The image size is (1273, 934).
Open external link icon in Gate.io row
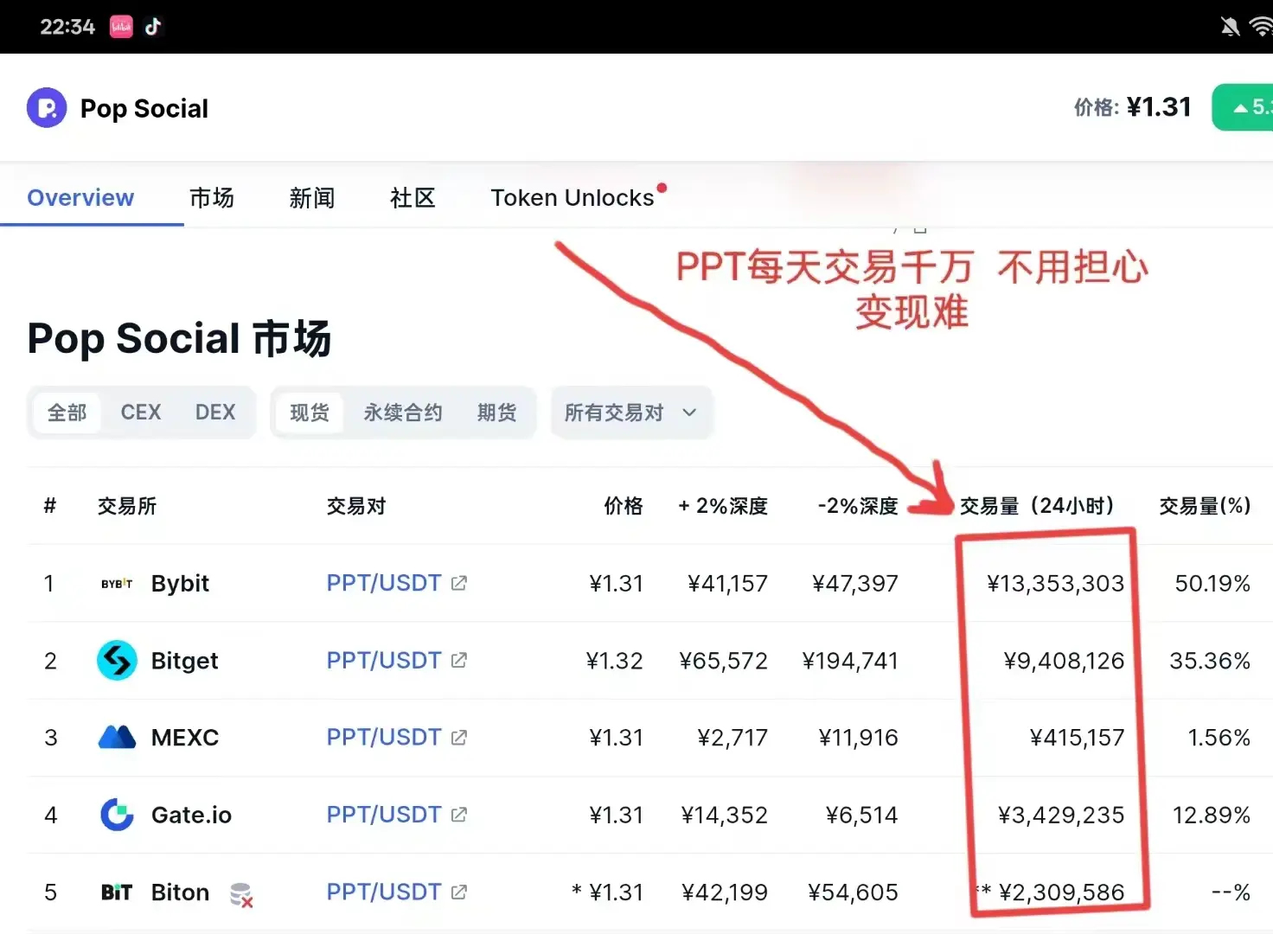click(459, 815)
